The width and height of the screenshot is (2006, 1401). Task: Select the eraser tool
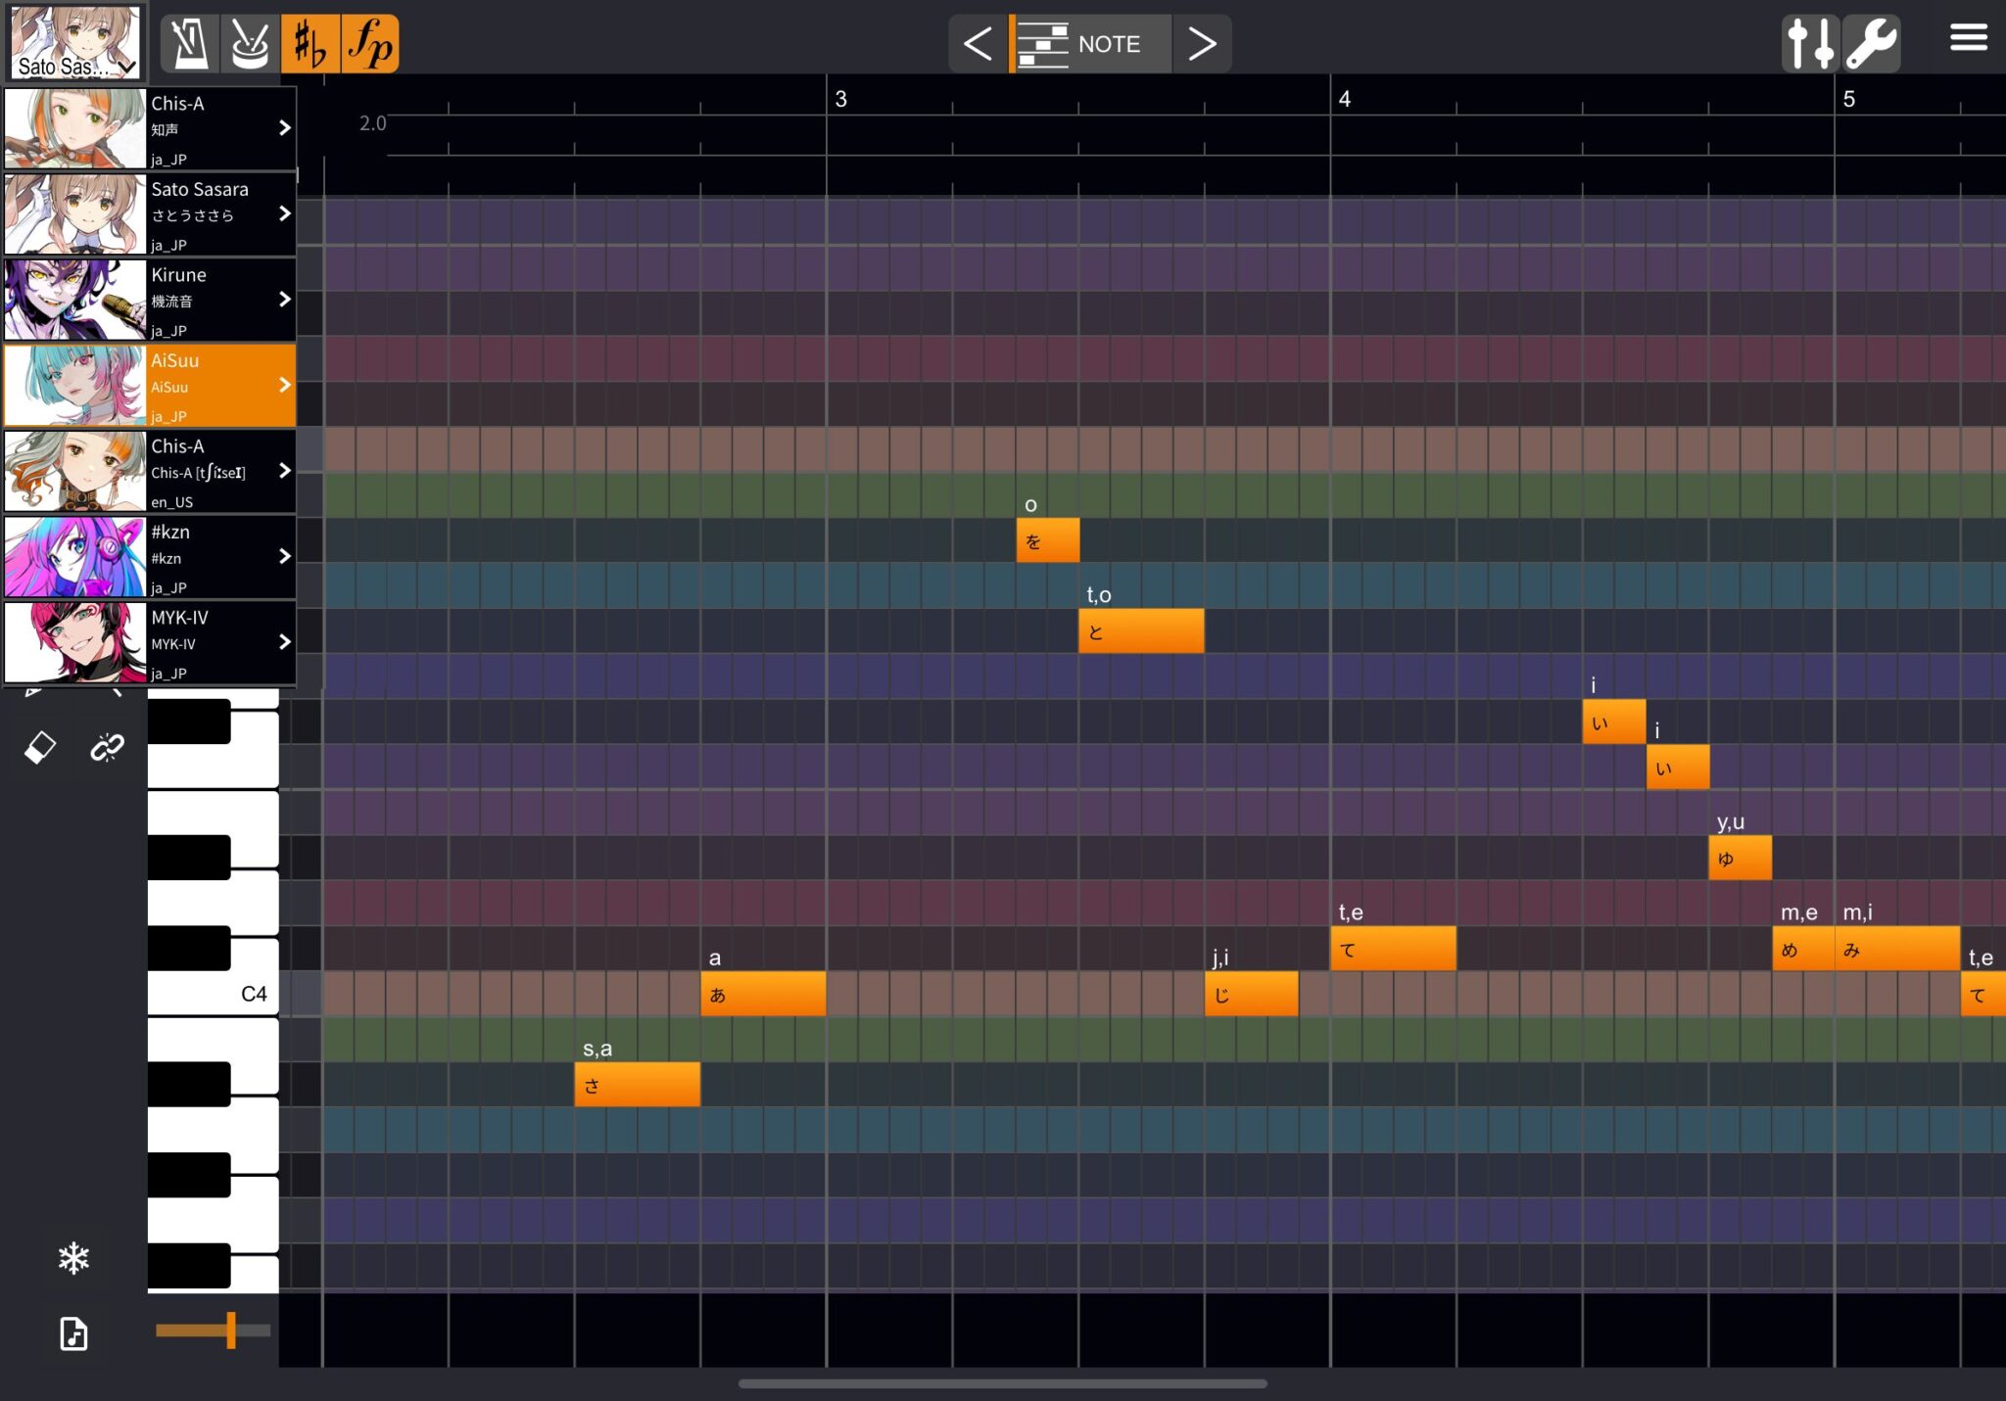[x=40, y=748]
